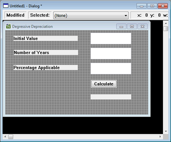This screenshot has height=142, width=171.
Task: Select the empty result label below Calculate
Action: [x=111, y=97]
